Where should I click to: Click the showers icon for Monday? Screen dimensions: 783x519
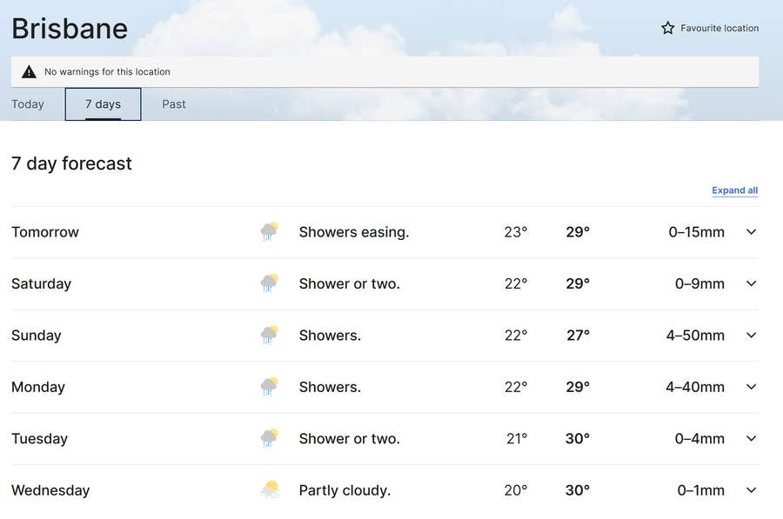pos(269,386)
